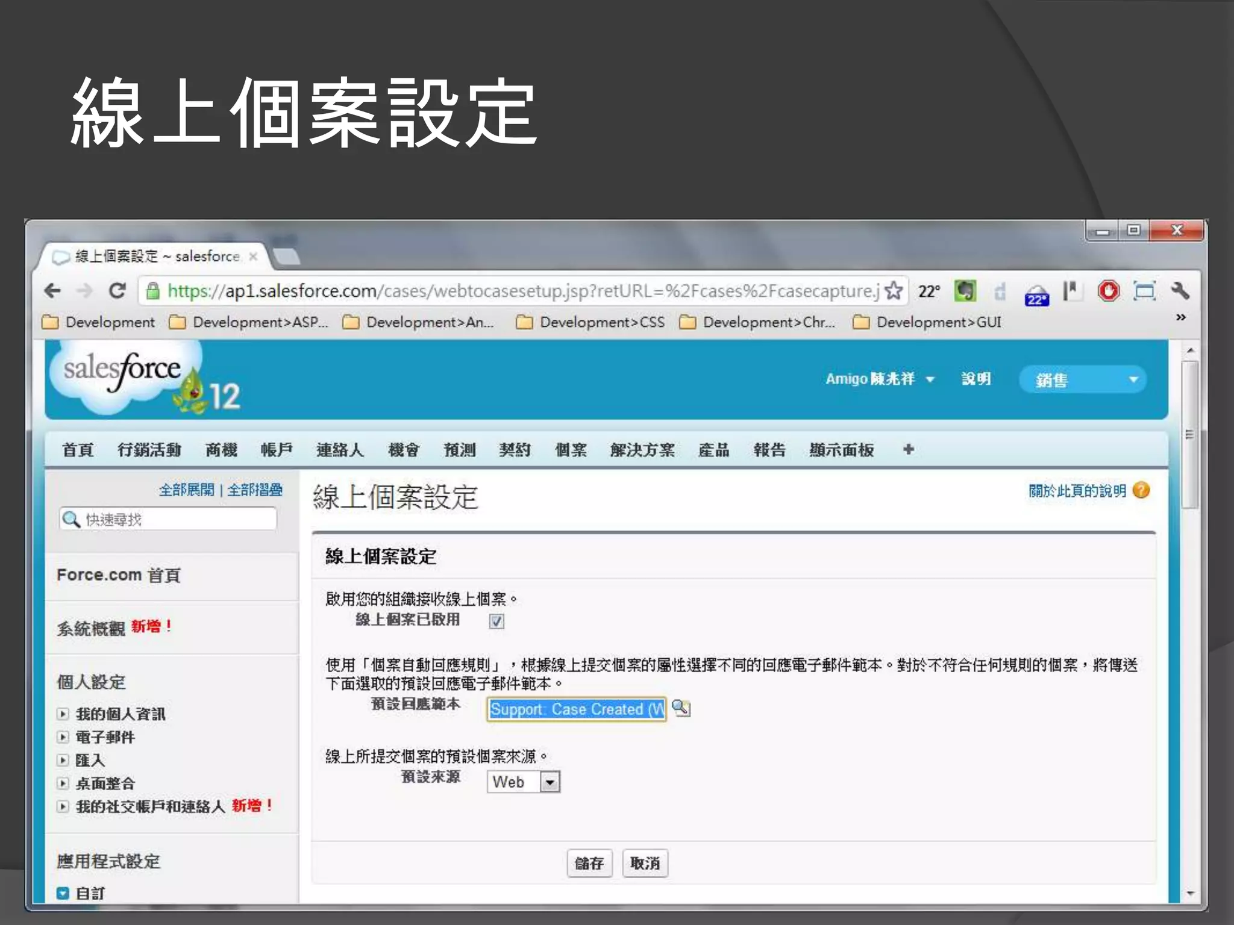The width and height of the screenshot is (1234, 925).
Task: Click the bookmark flag extension icon
Action: point(1072,291)
